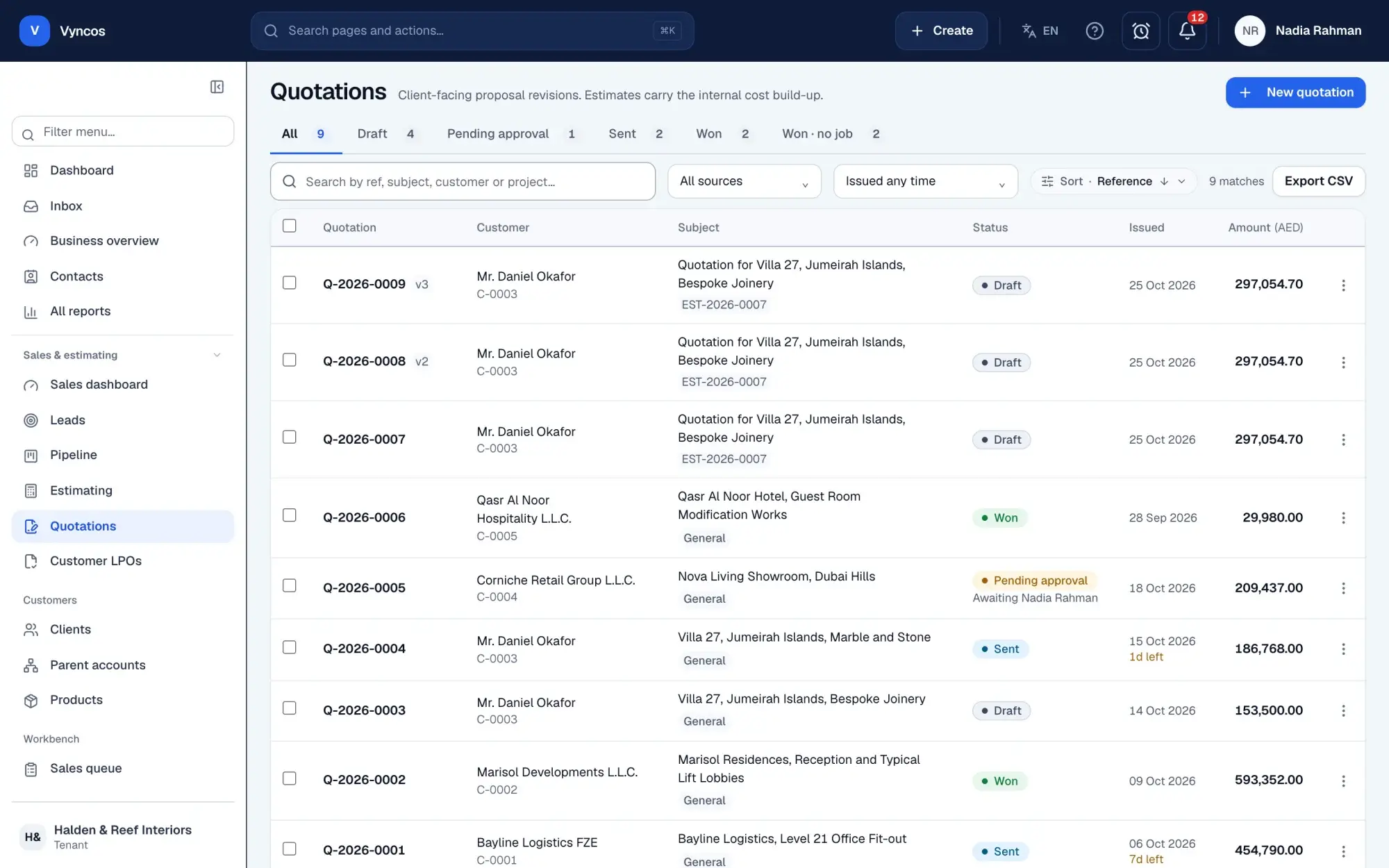The image size is (1389, 868).
Task: Select checkbox for Q-2026-0007
Action: point(290,437)
